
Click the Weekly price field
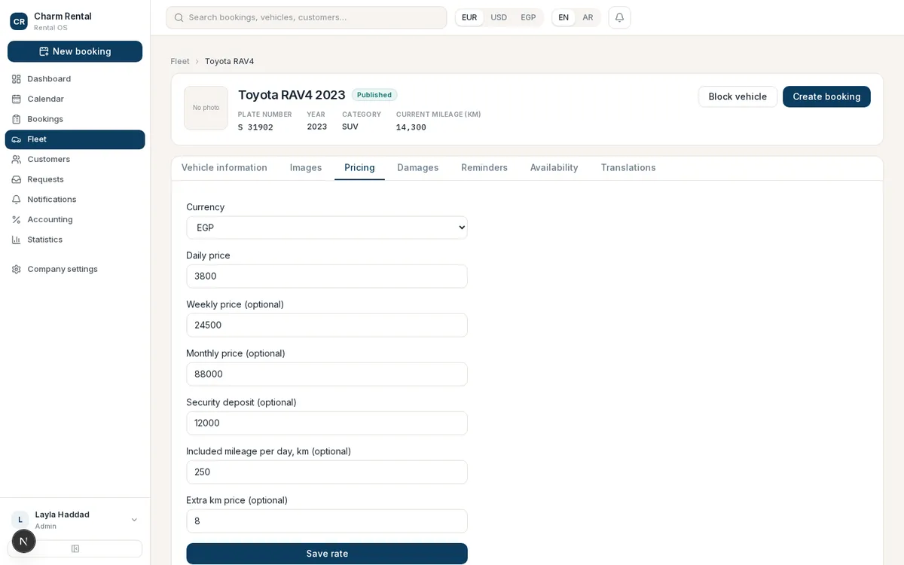pyautogui.click(x=327, y=325)
